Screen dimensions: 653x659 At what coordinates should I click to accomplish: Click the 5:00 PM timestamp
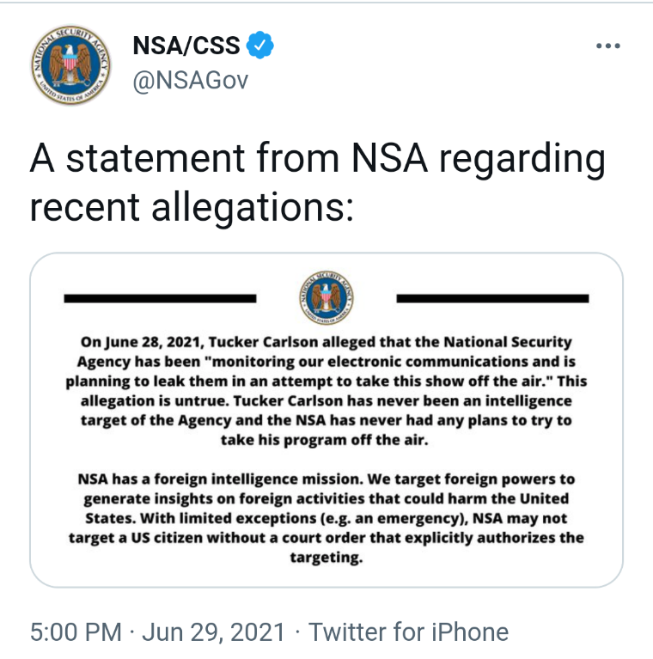76,632
